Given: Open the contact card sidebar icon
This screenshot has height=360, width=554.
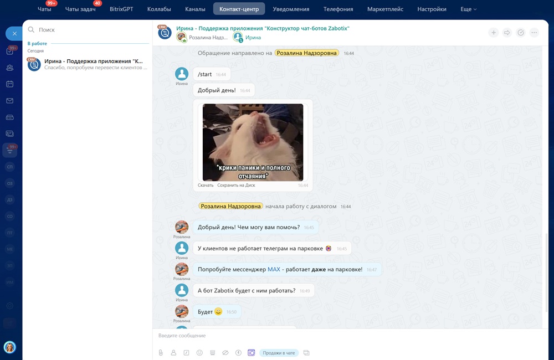Looking at the screenshot, I should (x=10, y=133).
